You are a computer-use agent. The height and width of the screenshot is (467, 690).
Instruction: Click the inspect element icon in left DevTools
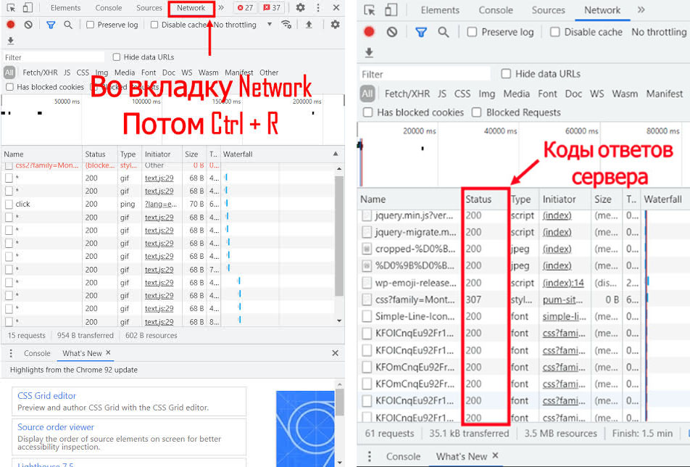tap(11, 8)
